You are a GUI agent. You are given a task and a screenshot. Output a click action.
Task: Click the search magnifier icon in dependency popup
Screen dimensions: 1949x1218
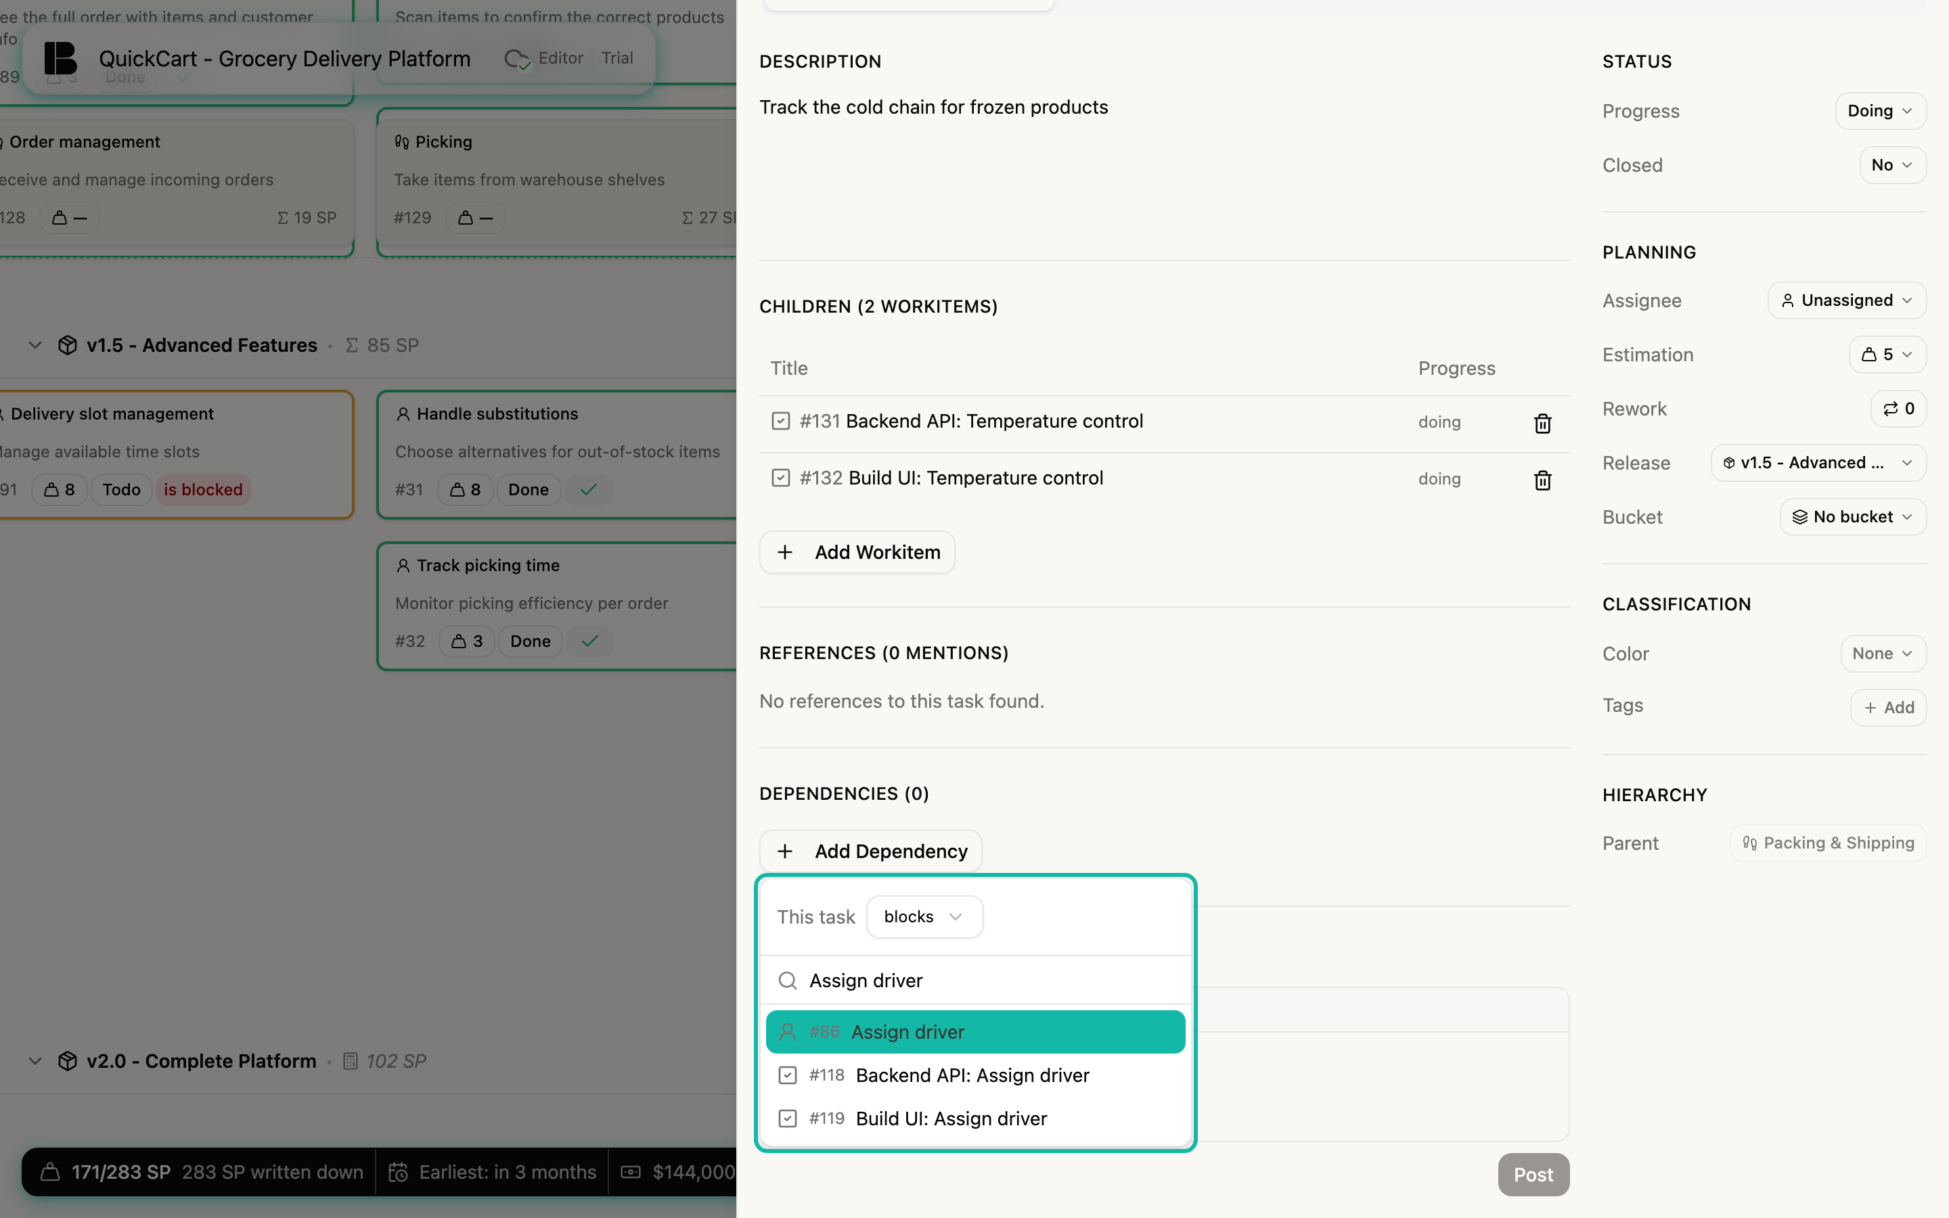(x=788, y=980)
